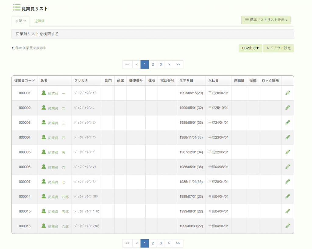The width and height of the screenshot is (312, 249).
Task: Expand the 従業員リストを検索する search panel
Action: (x=153, y=34)
